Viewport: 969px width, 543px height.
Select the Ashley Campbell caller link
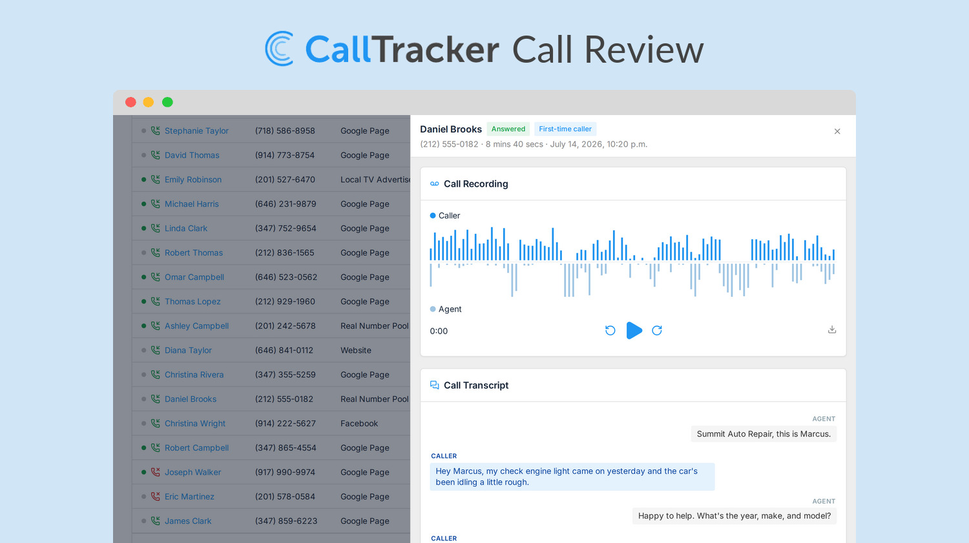[x=196, y=326]
